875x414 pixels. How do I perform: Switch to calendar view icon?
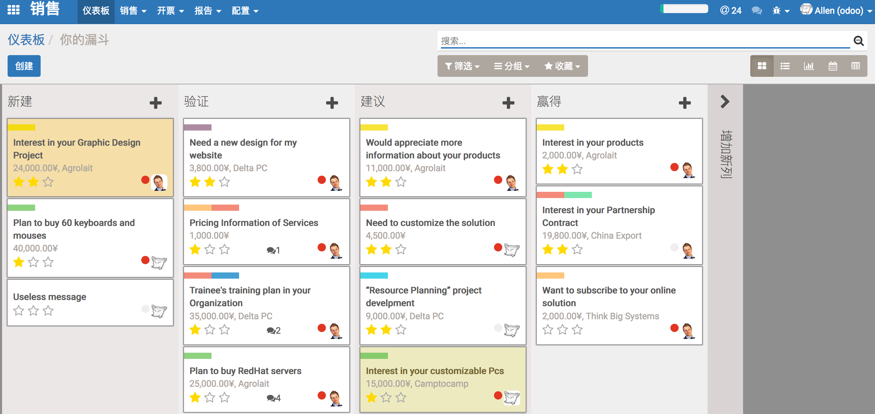(x=833, y=66)
